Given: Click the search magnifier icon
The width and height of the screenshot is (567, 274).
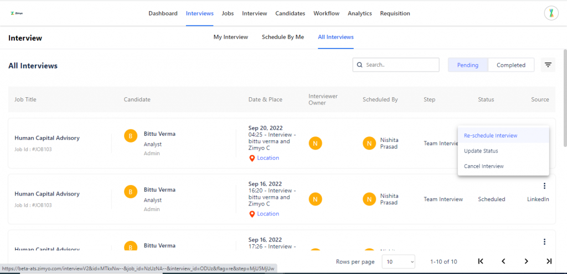Looking at the screenshot, I should click(360, 65).
